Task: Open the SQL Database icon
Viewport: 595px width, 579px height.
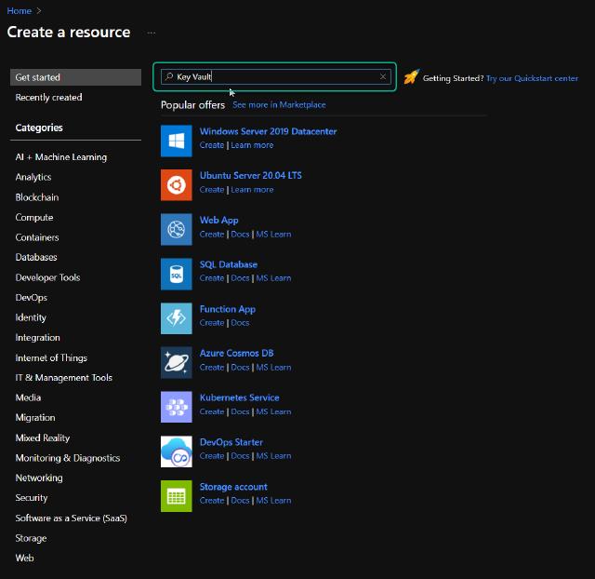Action: tap(176, 273)
